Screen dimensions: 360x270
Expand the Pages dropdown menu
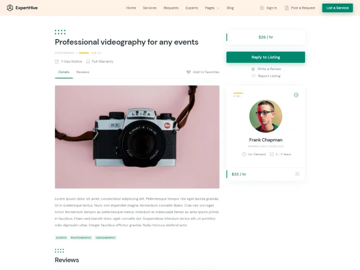(x=212, y=8)
